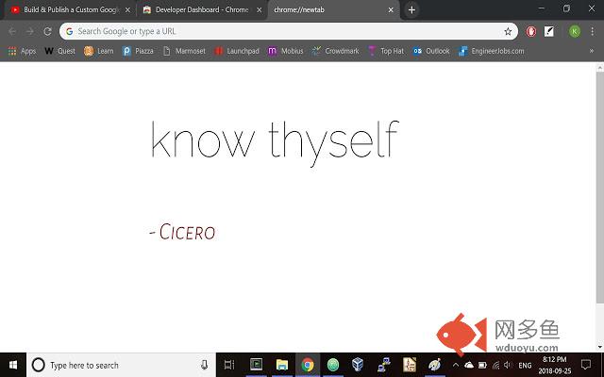Open the black-and-white quill extension icon
Image resolution: width=604 pixels, height=377 pixels.
tap(549, 31)
